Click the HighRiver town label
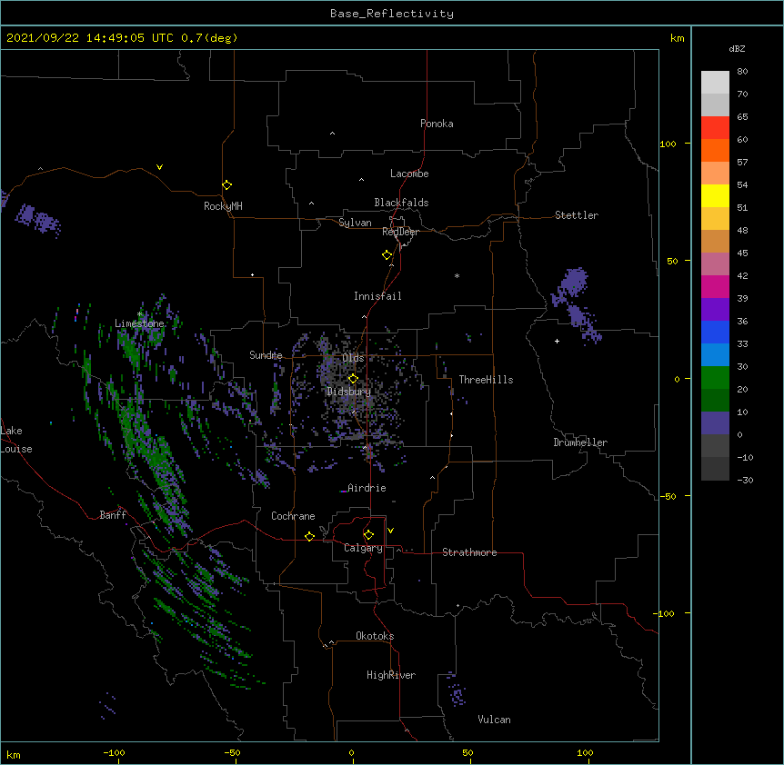The image size is (784, 765). [x=391, y=675]
